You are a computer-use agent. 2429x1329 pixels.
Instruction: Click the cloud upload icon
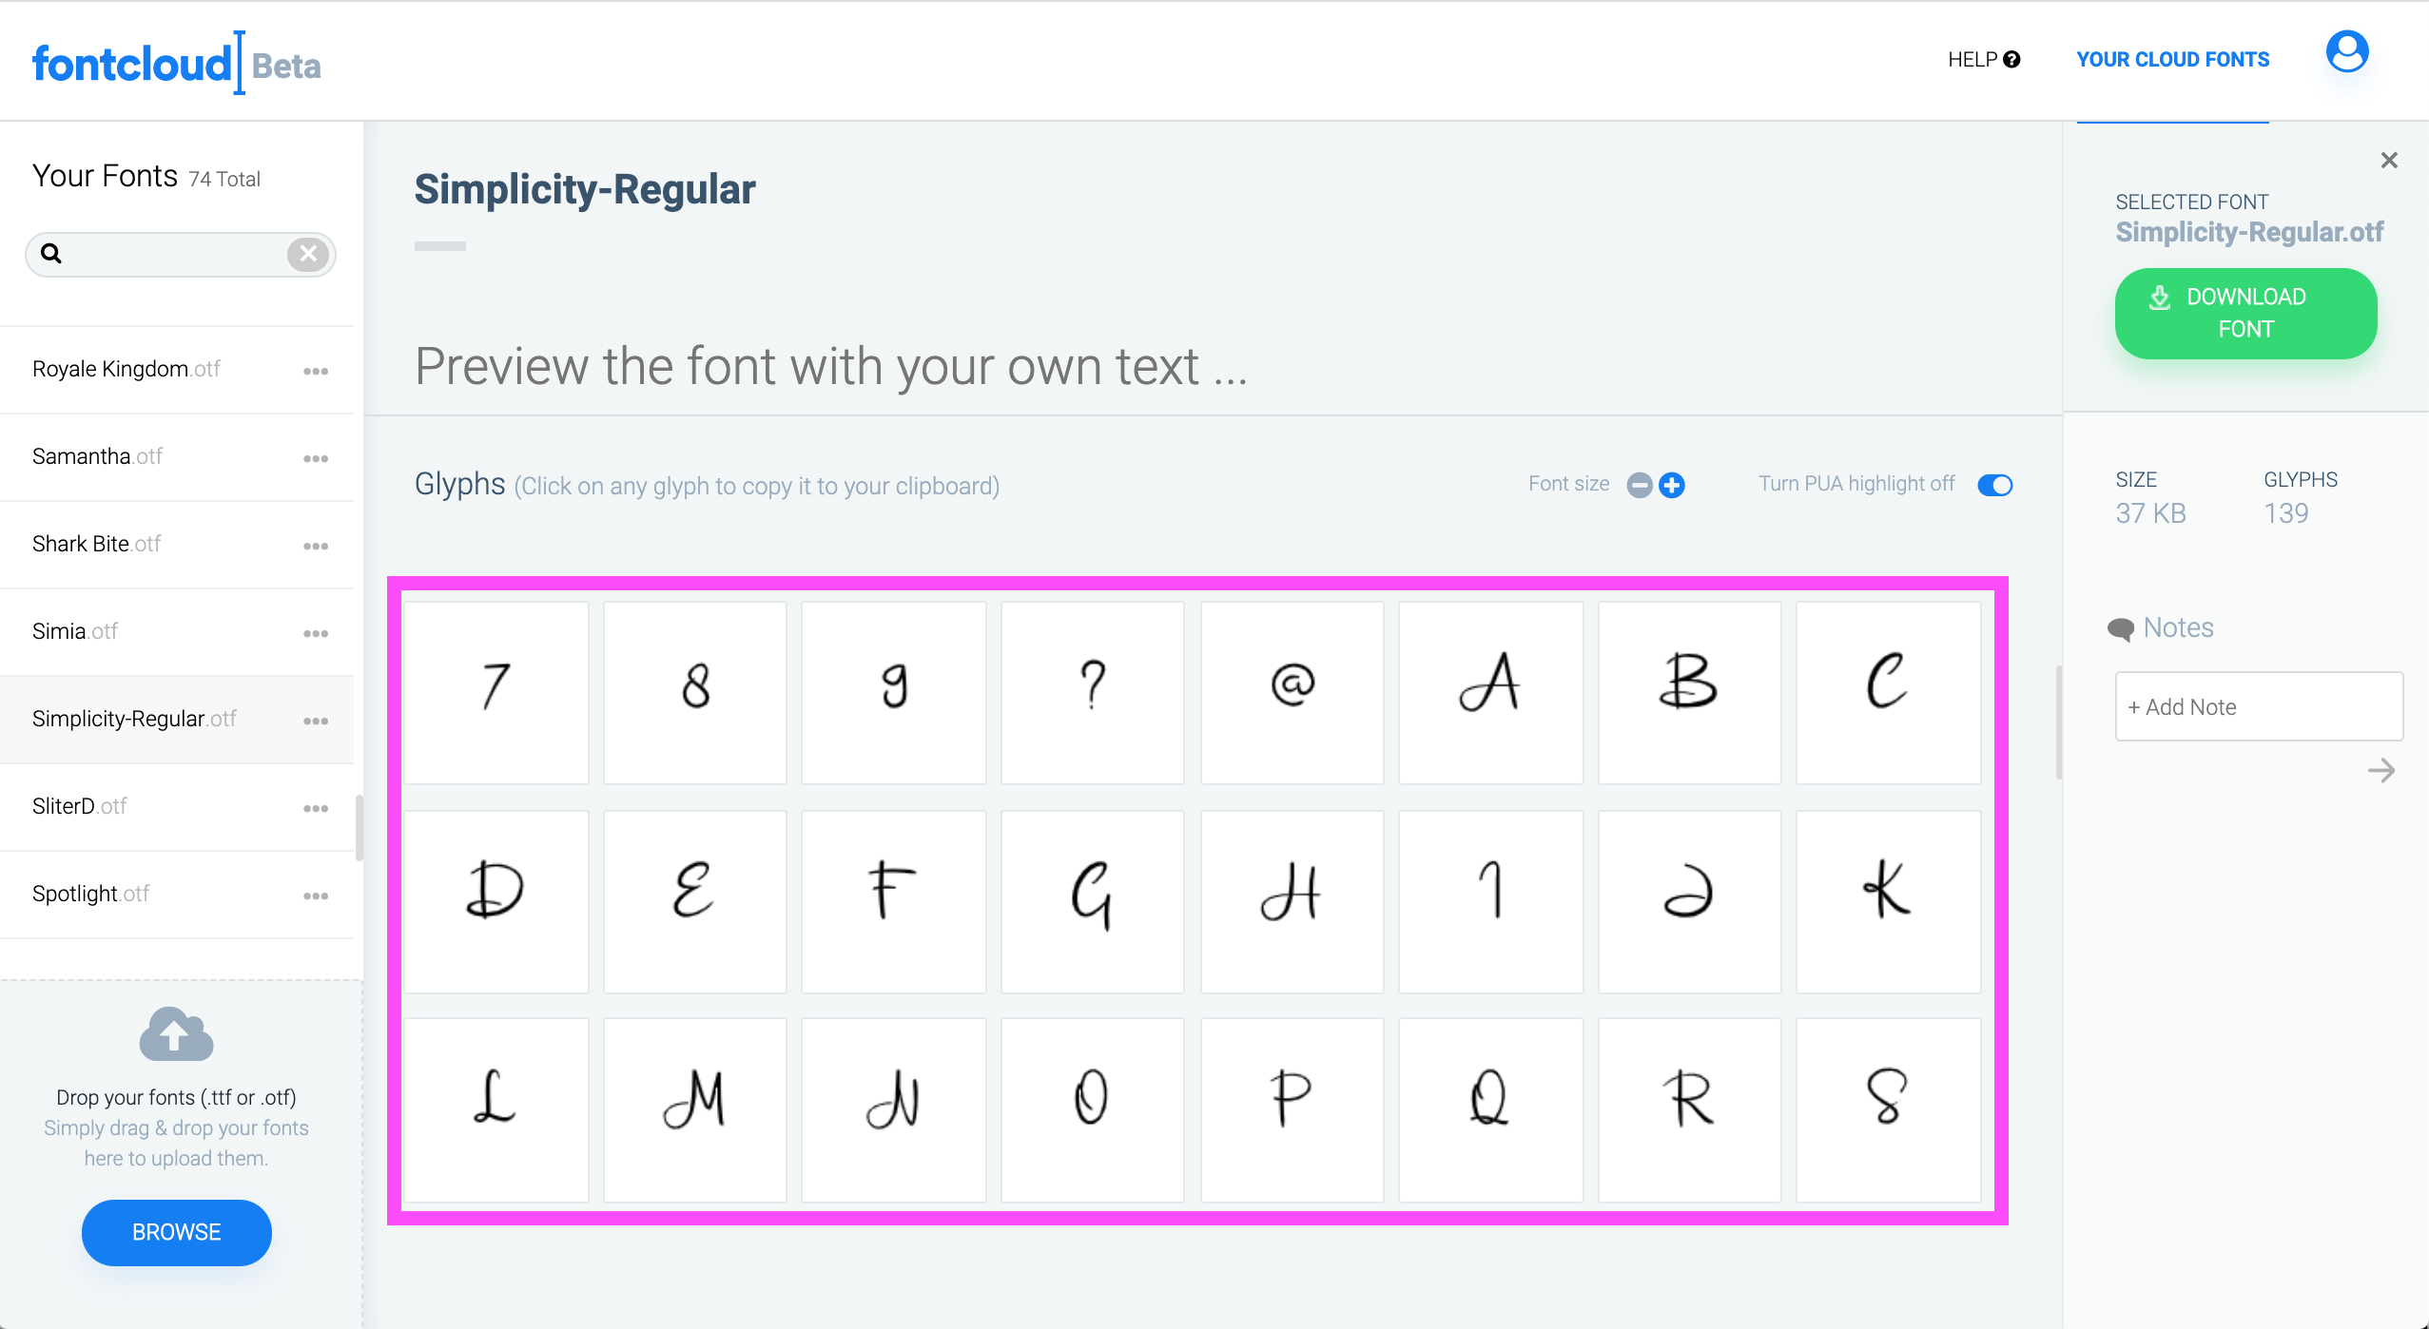click(x=176, y=1034)
